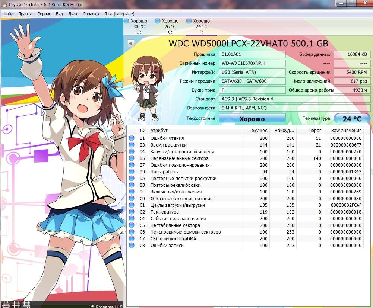Click status icon of attribute C0 row
This screenshot has width=373, height=308.
tap(132, 198)
